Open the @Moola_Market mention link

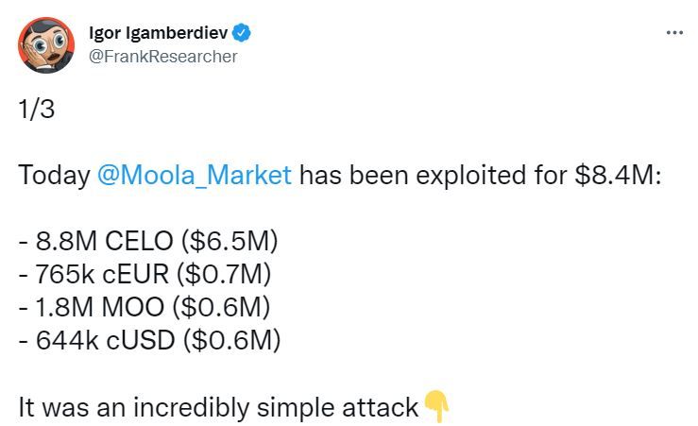point(195,175)
